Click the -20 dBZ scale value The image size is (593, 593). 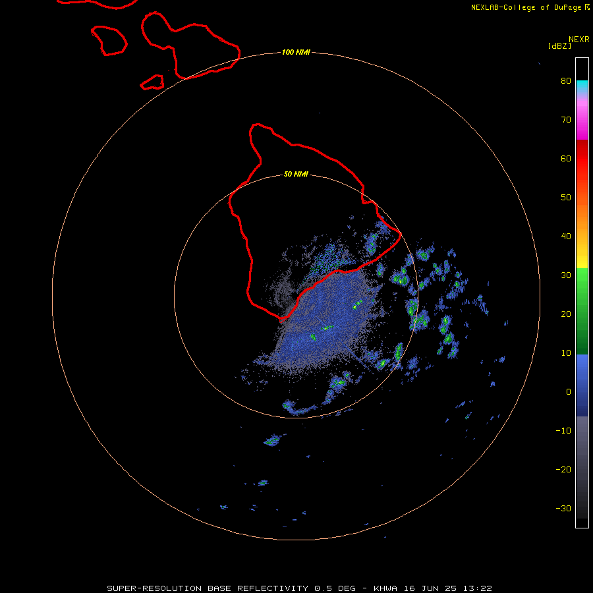[563, 469]
